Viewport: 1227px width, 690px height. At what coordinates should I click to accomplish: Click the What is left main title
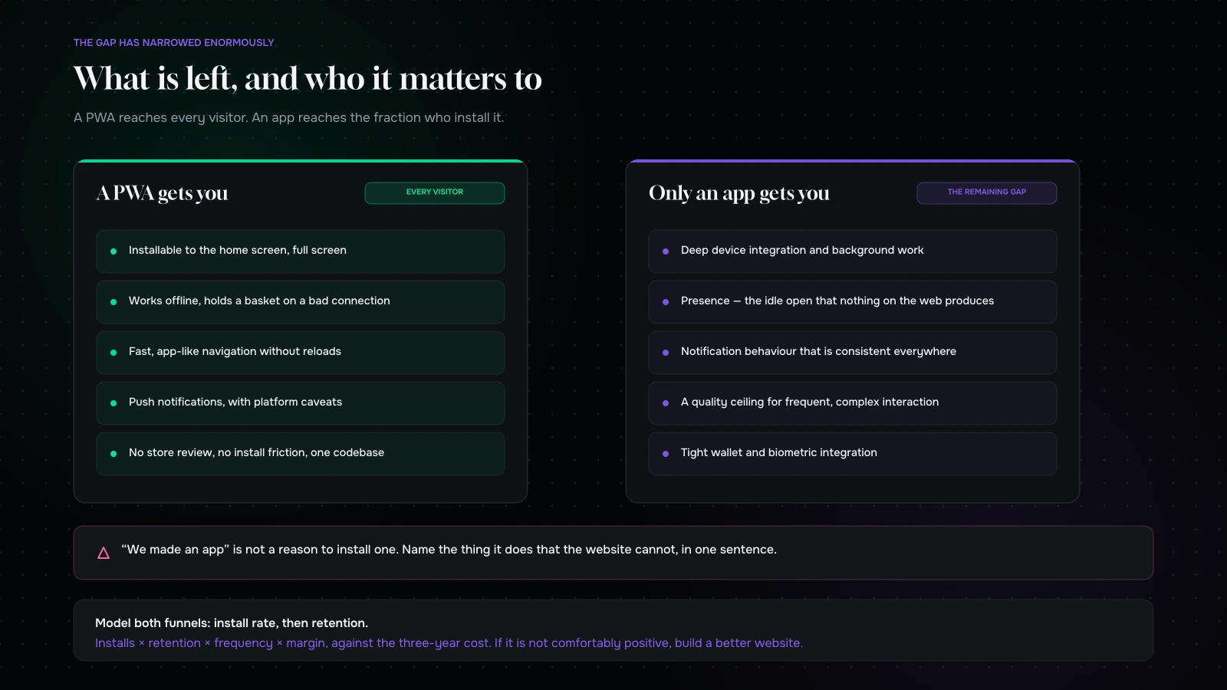point(308,79)
